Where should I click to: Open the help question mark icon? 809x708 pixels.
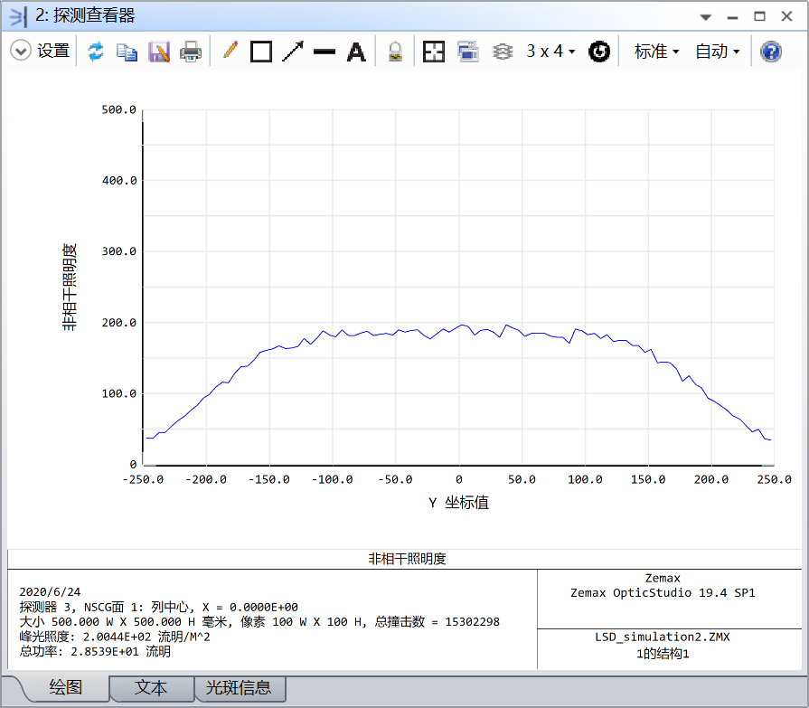770,52
